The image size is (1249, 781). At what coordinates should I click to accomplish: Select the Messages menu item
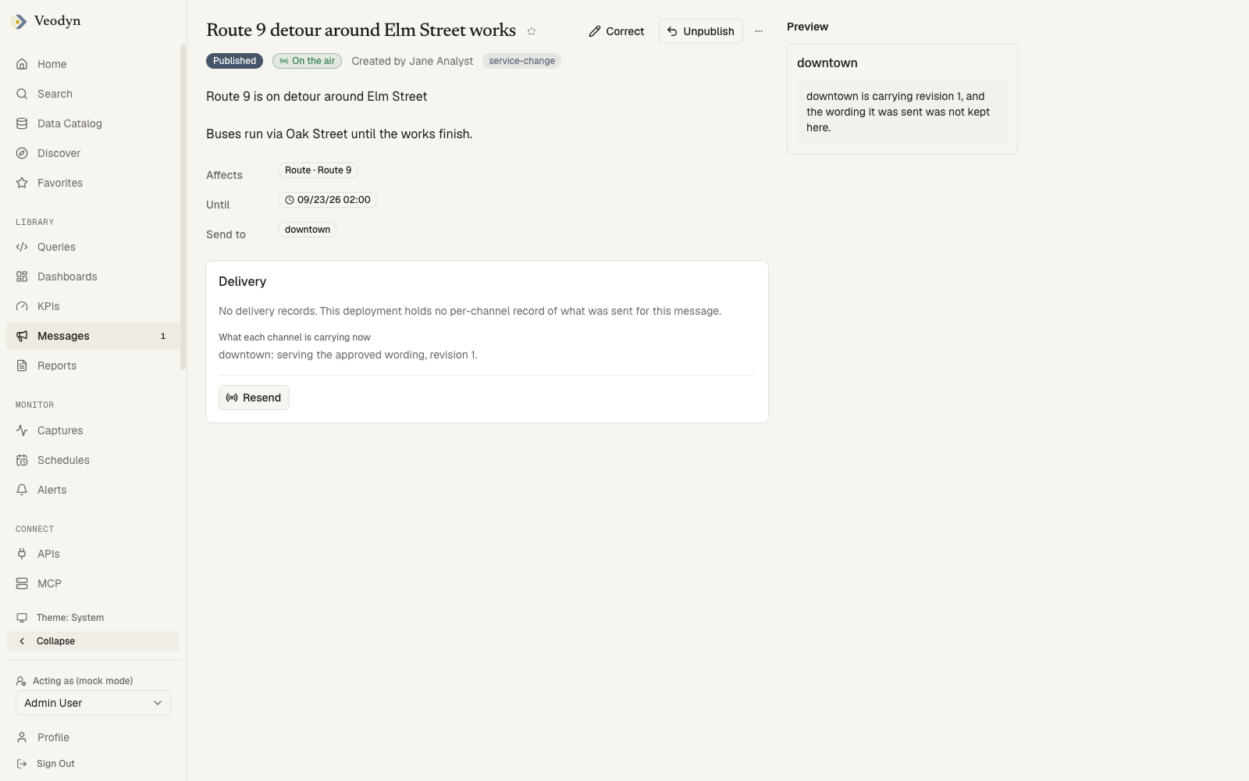pyautogui.click(x=93, y=336)
